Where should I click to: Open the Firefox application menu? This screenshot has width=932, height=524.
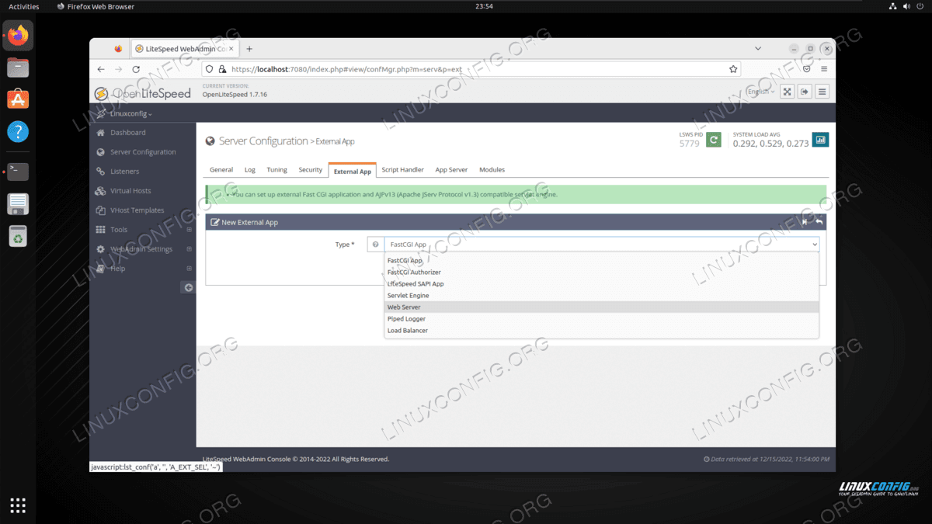(825, 69)
